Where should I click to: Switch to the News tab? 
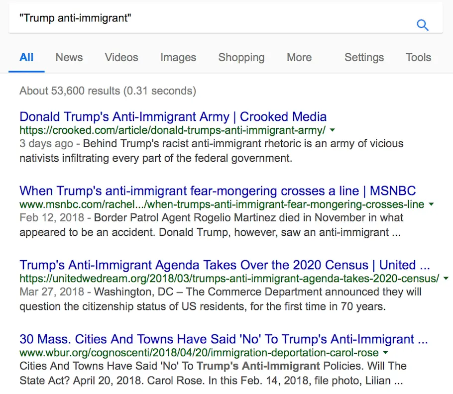[69, 57]
